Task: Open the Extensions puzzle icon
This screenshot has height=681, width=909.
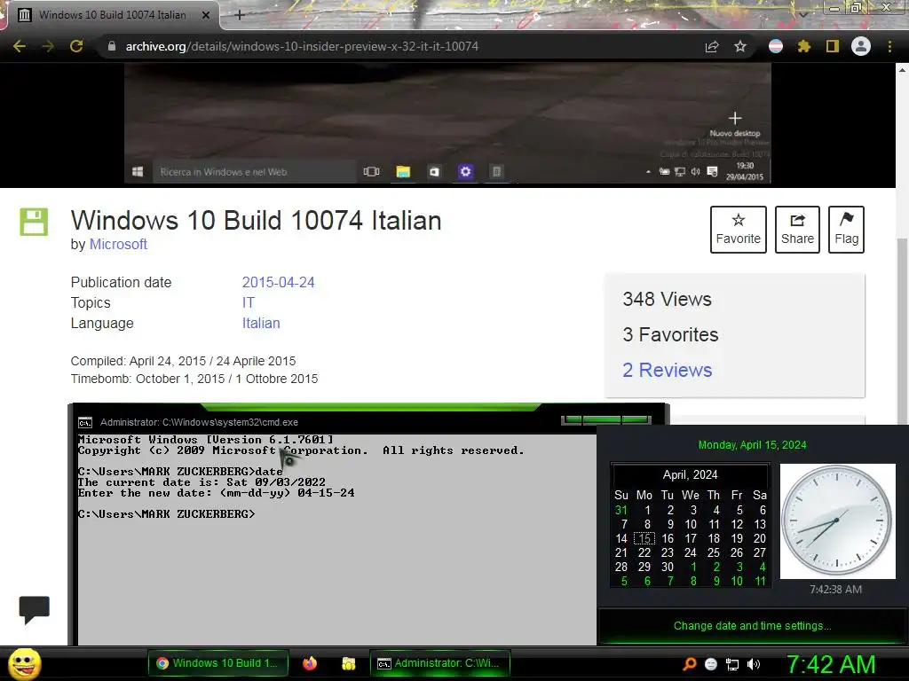Action: tap(803, 46)
